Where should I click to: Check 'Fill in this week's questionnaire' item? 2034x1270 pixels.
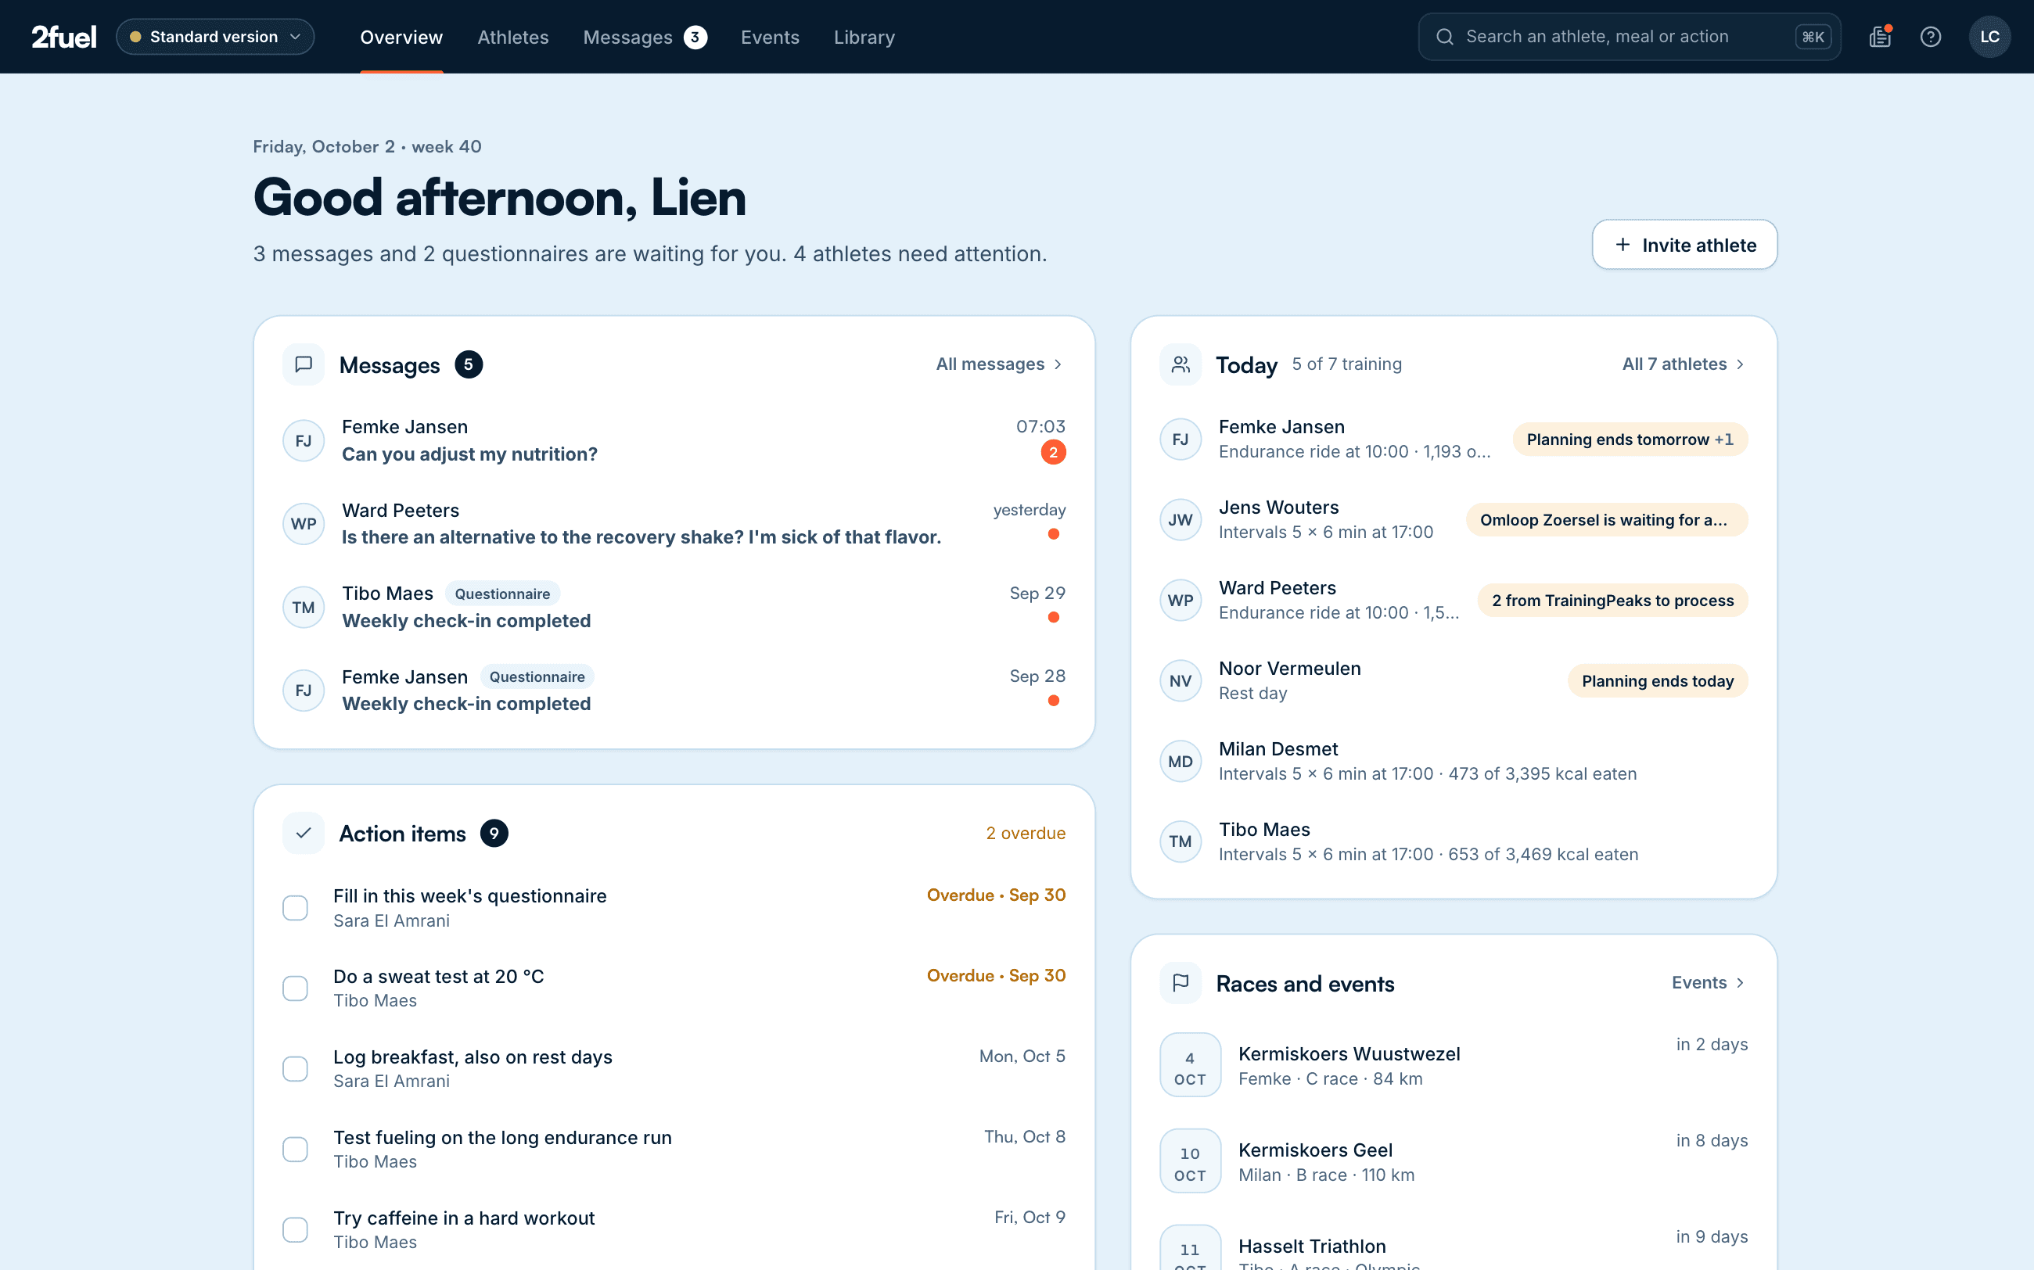click(295, 908)
